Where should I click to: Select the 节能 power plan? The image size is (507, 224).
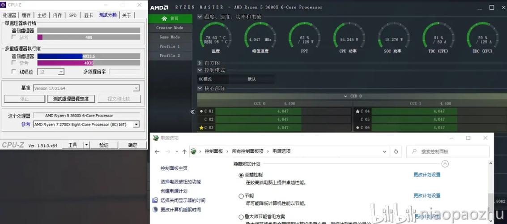(x=241, y=196)
